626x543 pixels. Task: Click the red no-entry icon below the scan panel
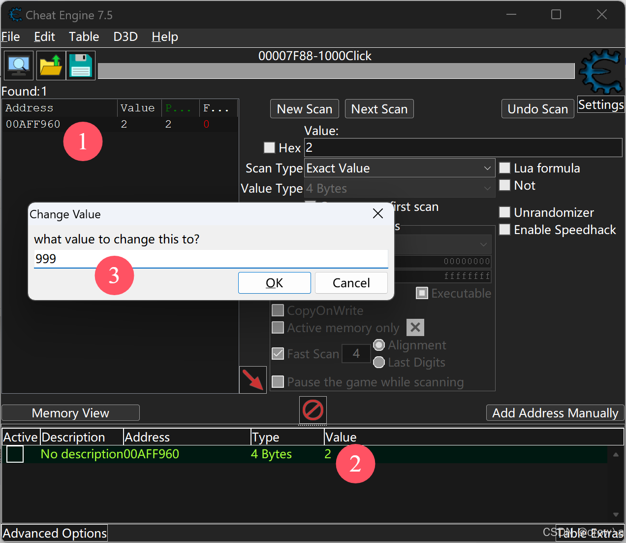point(313,410)
